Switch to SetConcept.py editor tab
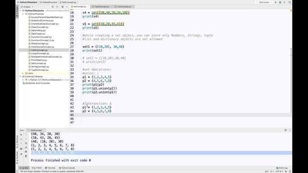308x173 pixels. click(x=79, y=7)
